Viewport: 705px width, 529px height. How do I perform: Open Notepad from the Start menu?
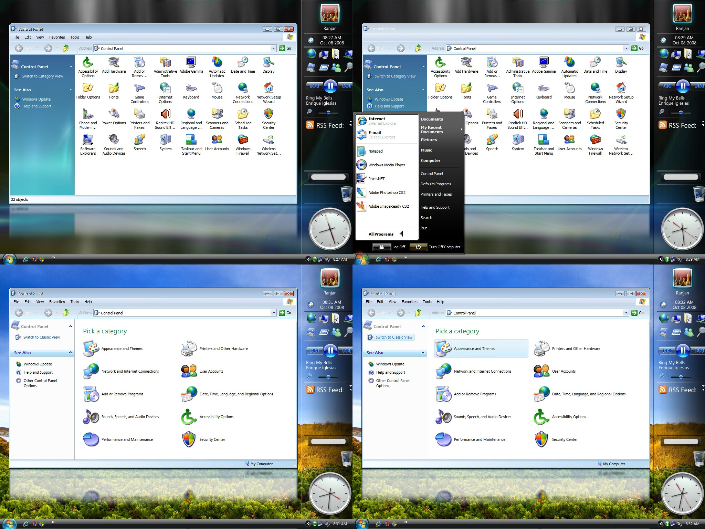(x=375, y=151)
